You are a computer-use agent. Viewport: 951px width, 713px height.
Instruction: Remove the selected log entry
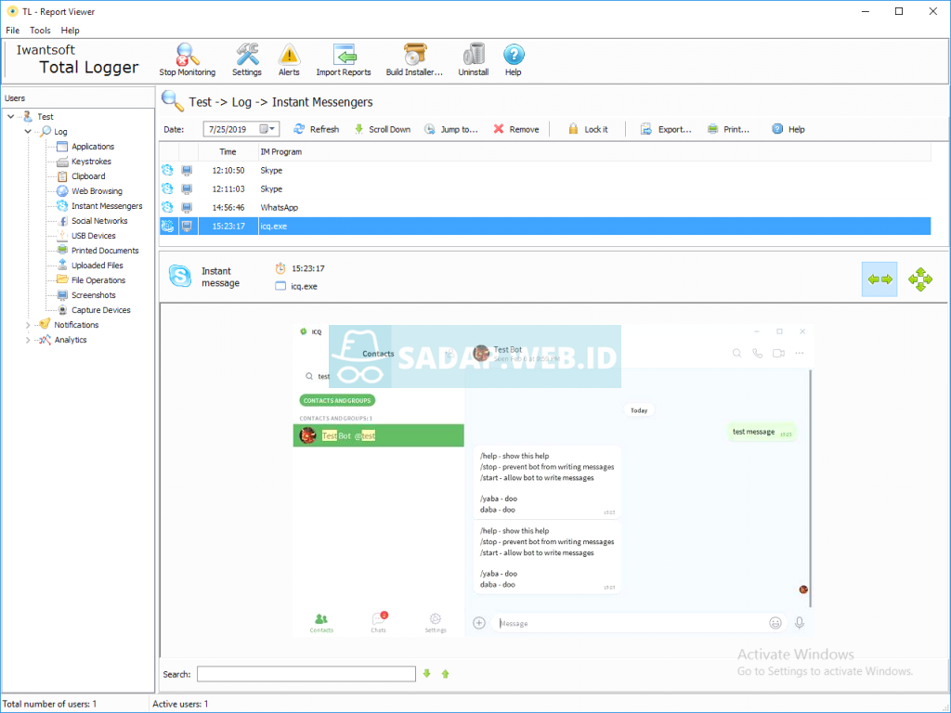tap(516, 129)
